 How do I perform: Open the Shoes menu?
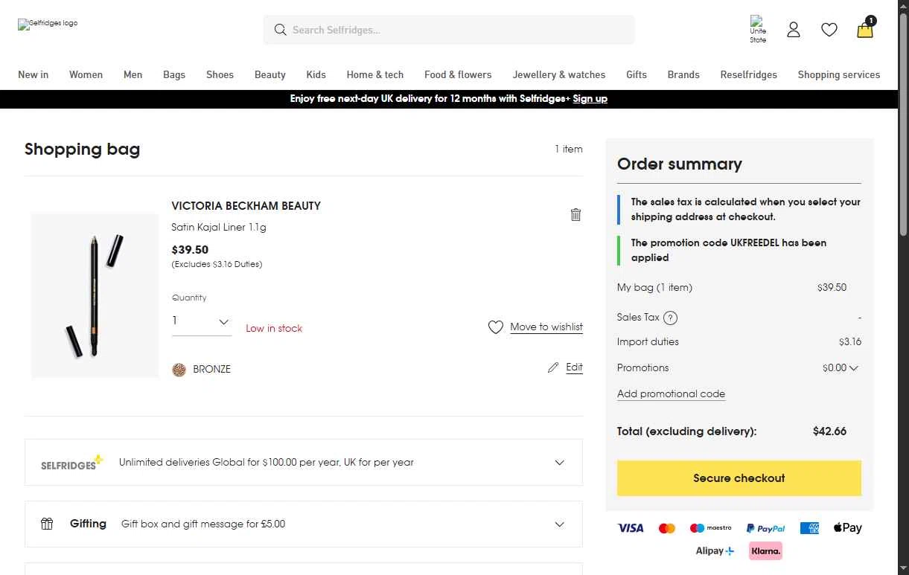[220, 74]
